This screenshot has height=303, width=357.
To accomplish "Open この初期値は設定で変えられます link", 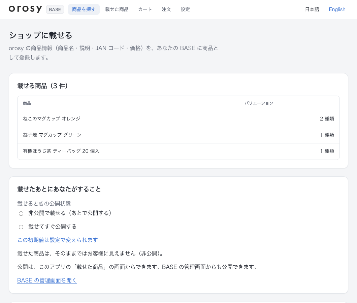I will click(58, 240).
